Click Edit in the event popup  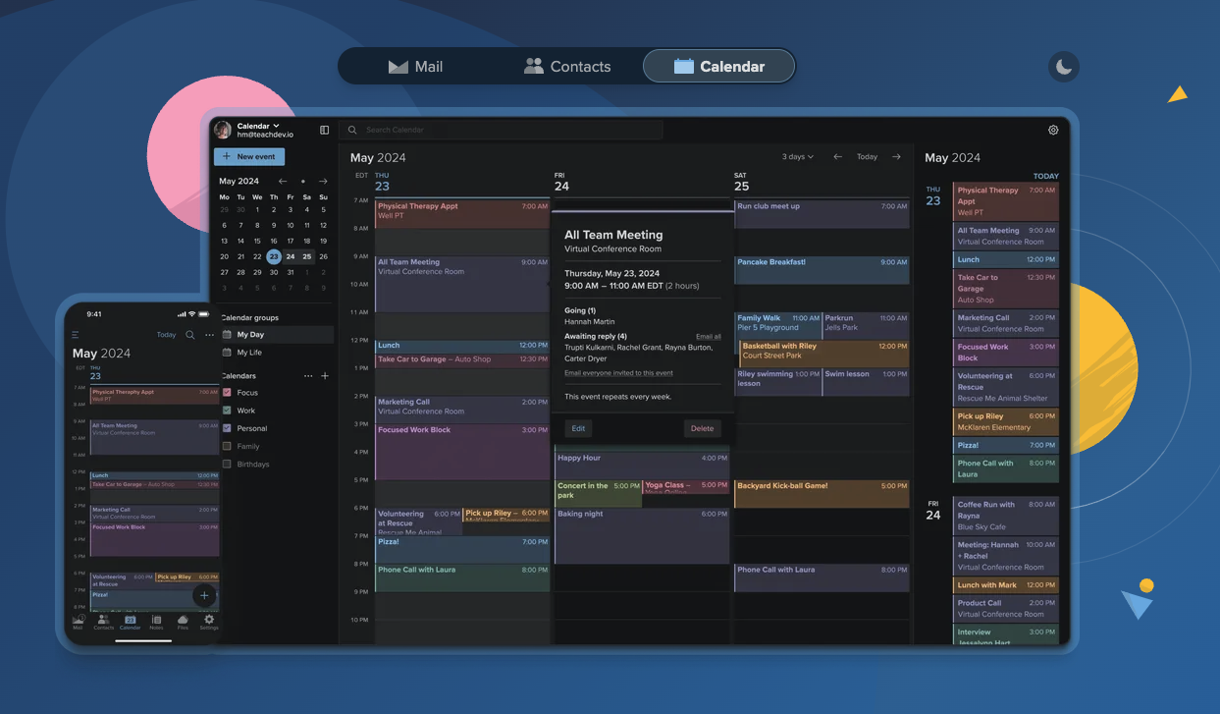578,428
